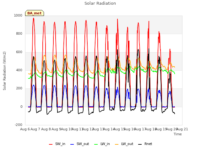
Task: Click the Aug 8 x-axis tick label
Action: [46, 129]
